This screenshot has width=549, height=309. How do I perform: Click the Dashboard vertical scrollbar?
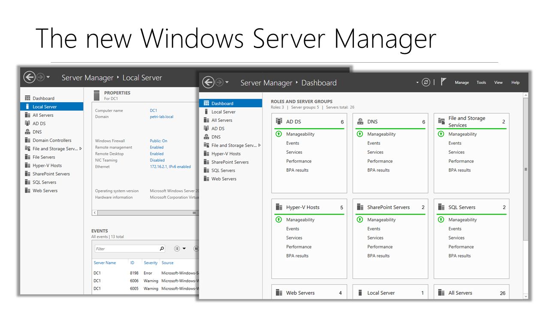[x=526, y=169]
